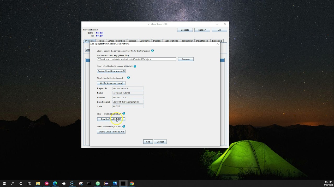
Task: Open the cloud app icon on the taskbar
Action: [x=64, y=183]
